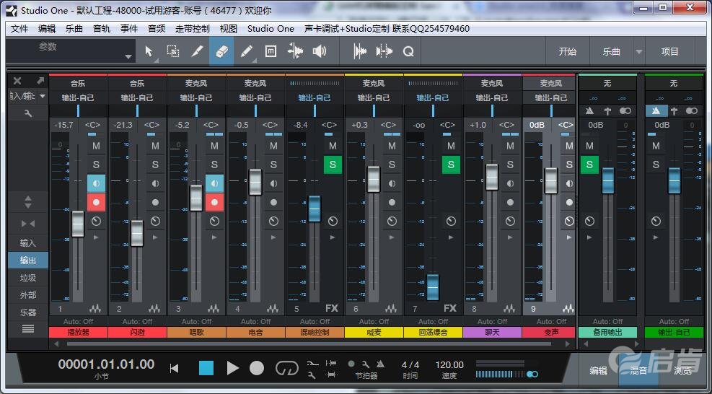Open the 视图 menu
712x394 pixels.
[x=229, y=29]
